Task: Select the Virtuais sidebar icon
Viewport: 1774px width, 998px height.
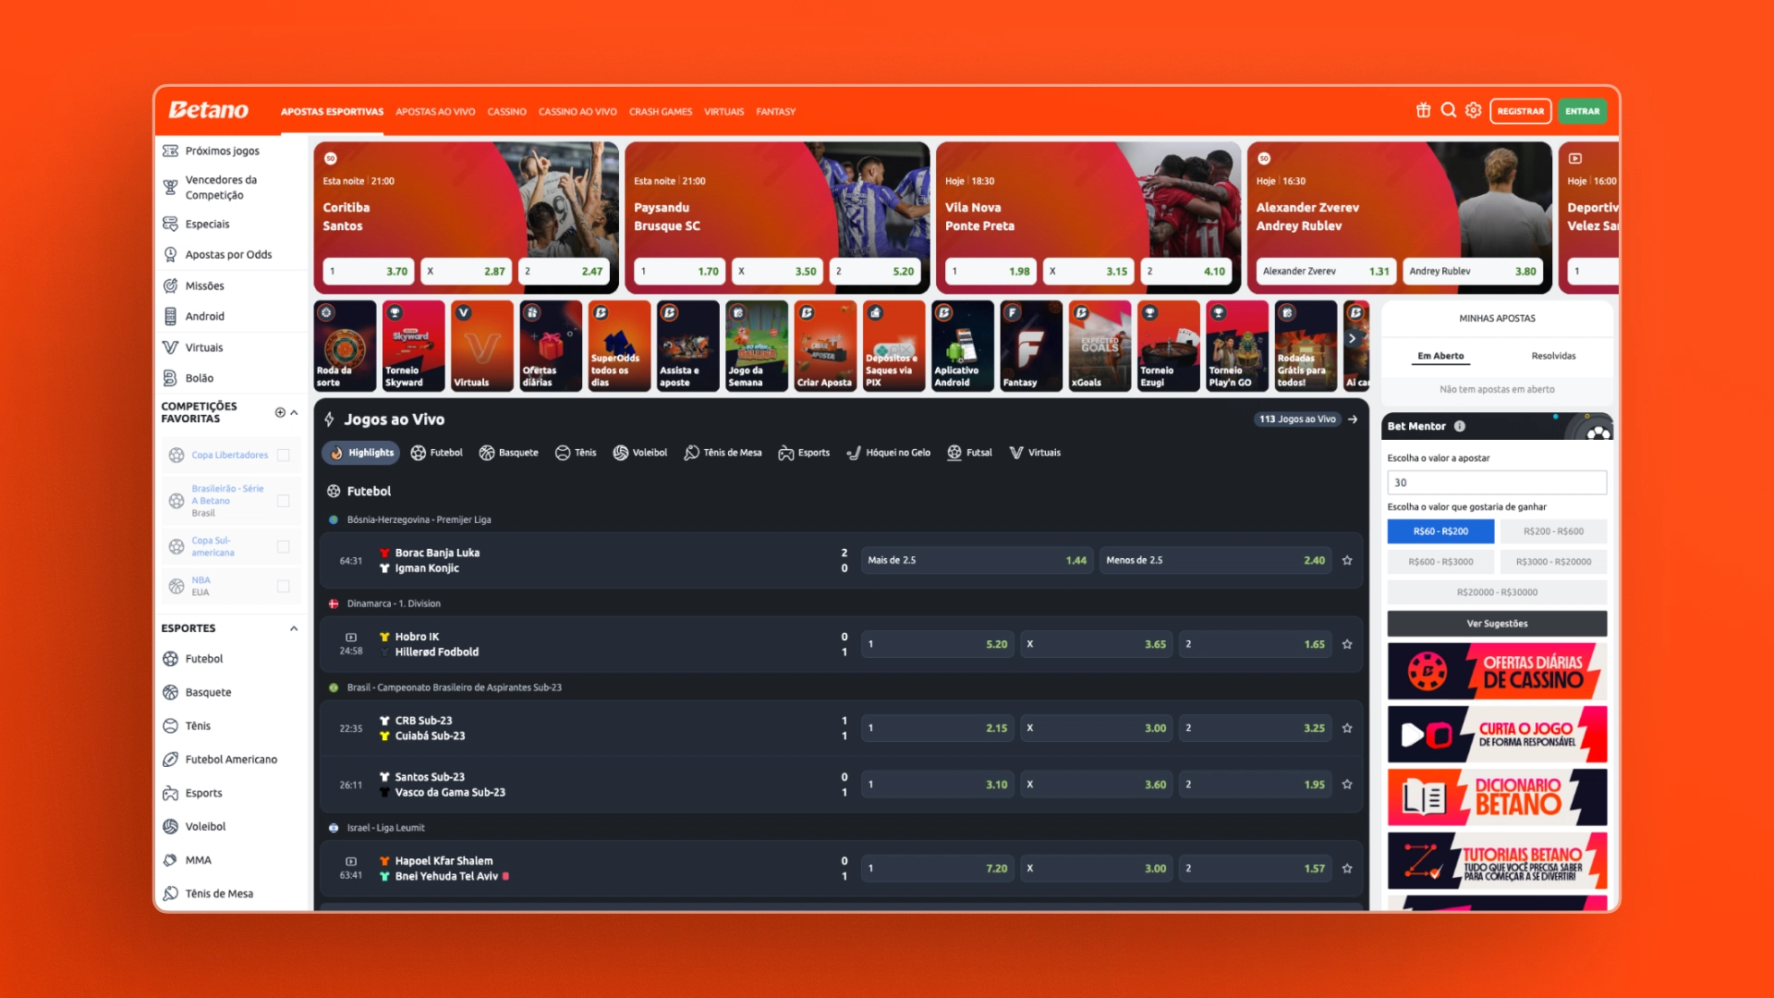Action: [172, 347]
